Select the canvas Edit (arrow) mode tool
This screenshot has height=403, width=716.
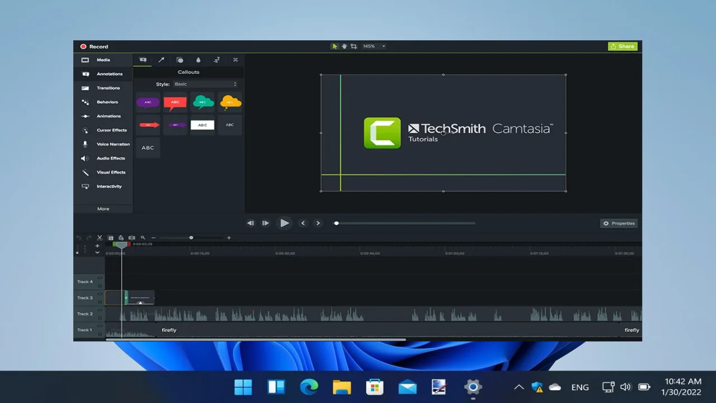[335, 46]
